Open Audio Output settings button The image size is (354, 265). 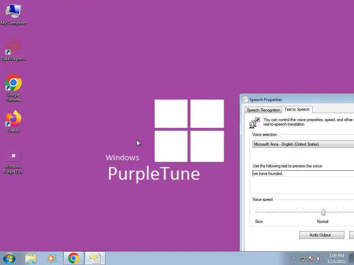[322, 235]
